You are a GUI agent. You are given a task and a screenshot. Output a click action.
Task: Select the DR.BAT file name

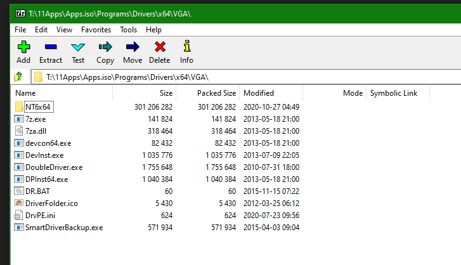[37, 191]
